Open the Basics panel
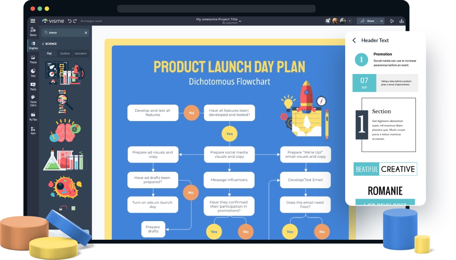 pyautogui.click(x=33, y=31)
